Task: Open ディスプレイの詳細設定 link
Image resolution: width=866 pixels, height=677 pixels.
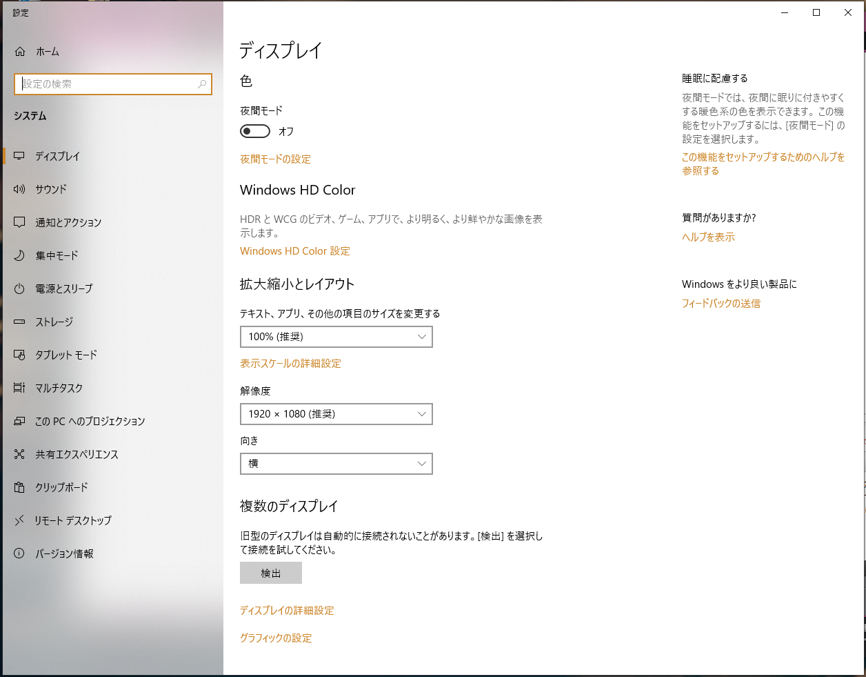Action: pos(287,611)
